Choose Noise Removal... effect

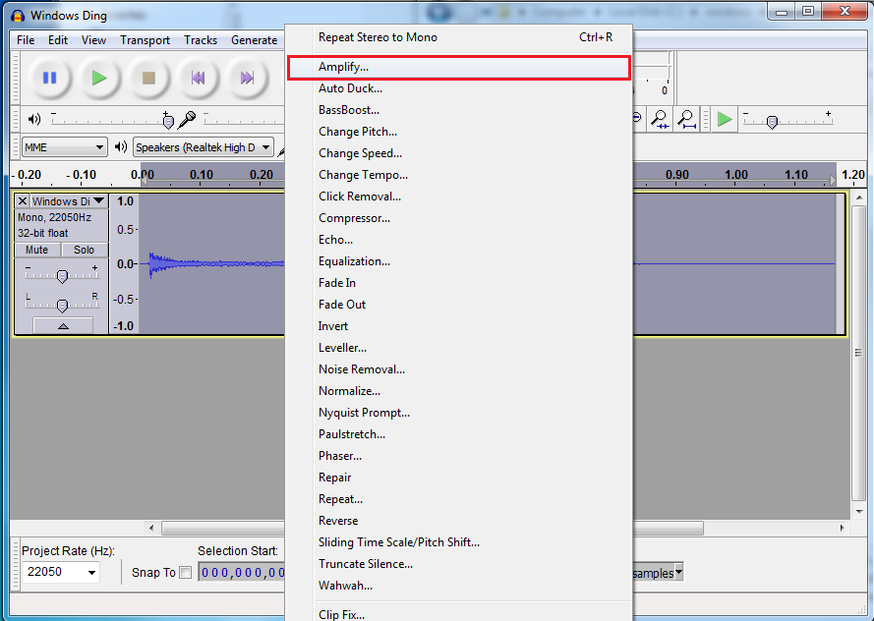coord(361,369)
